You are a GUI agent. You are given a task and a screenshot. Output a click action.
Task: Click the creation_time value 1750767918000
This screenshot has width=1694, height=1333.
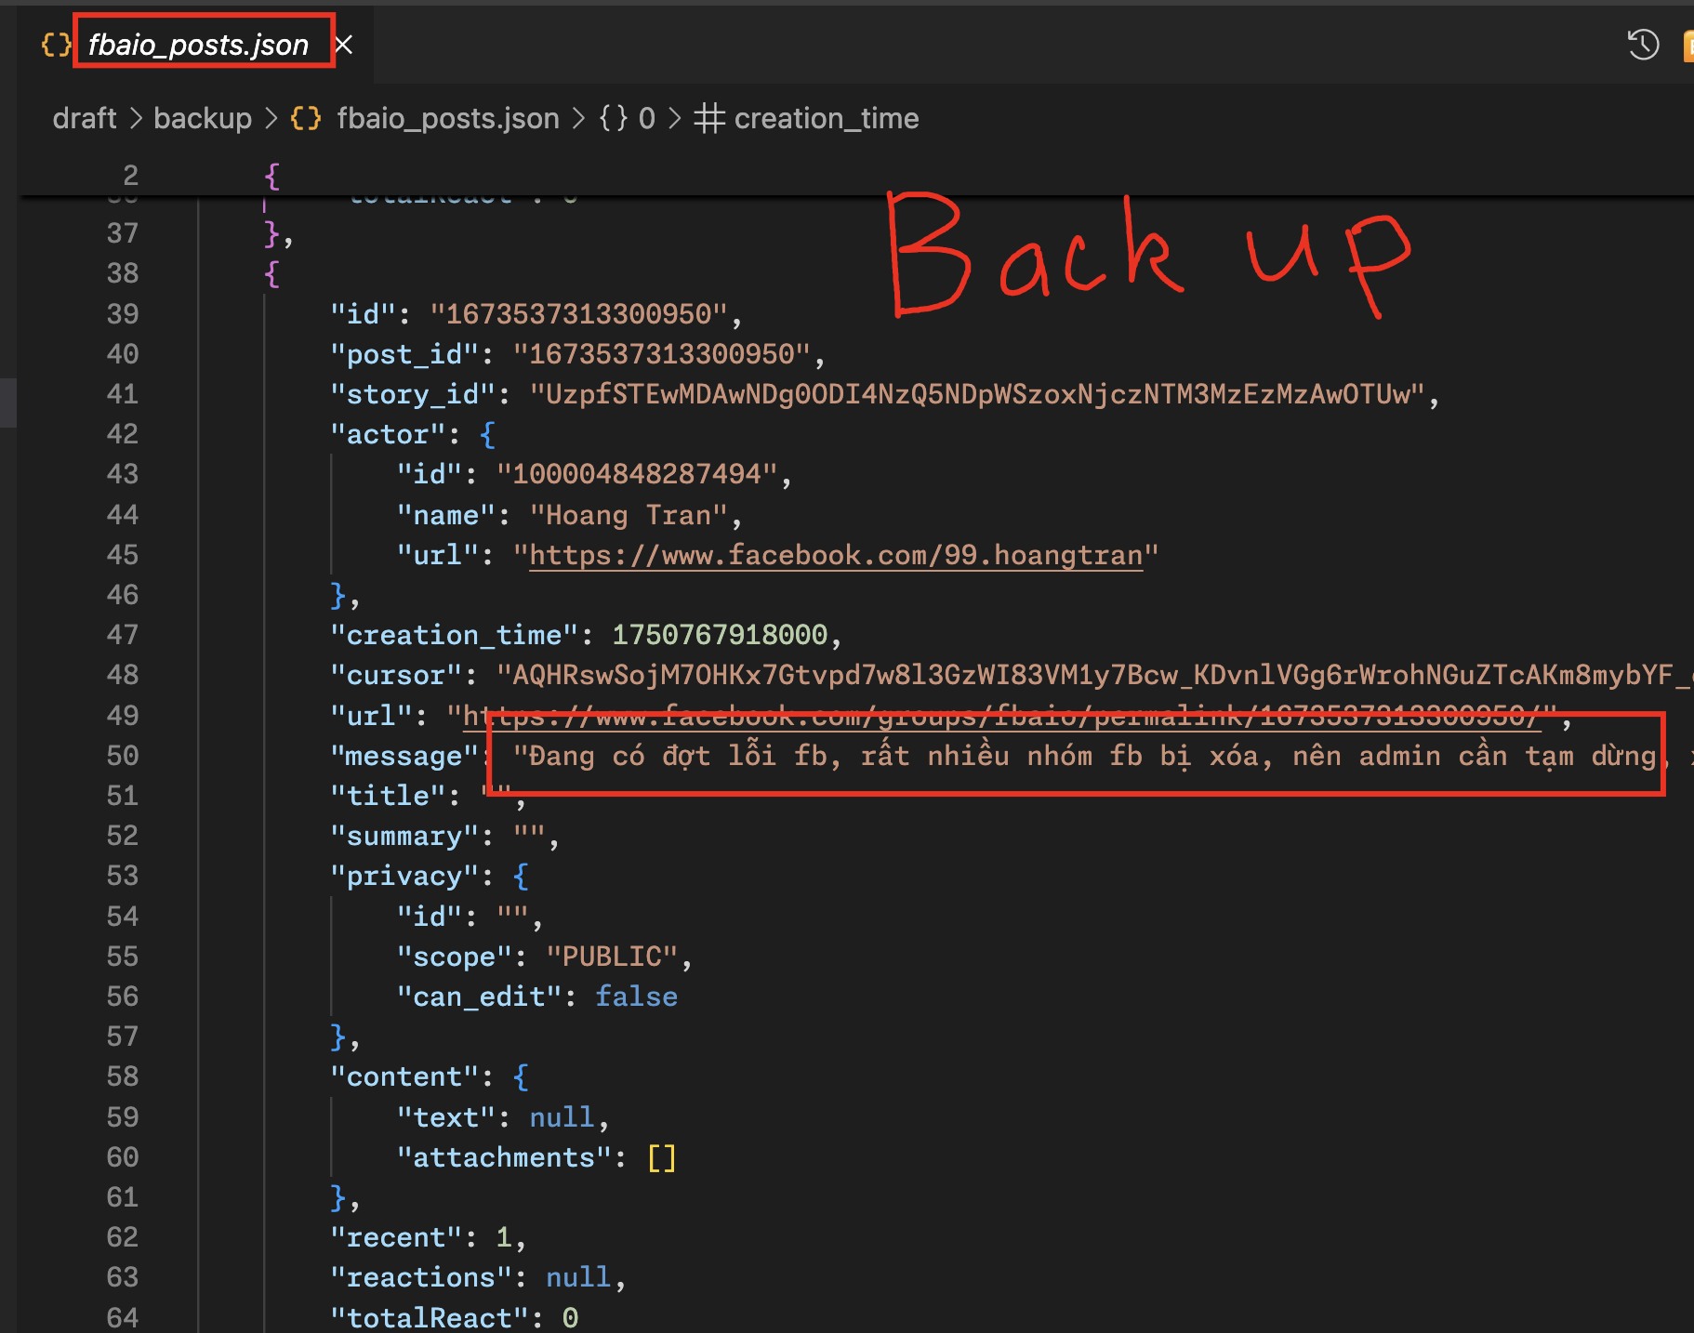pos(720,635)
